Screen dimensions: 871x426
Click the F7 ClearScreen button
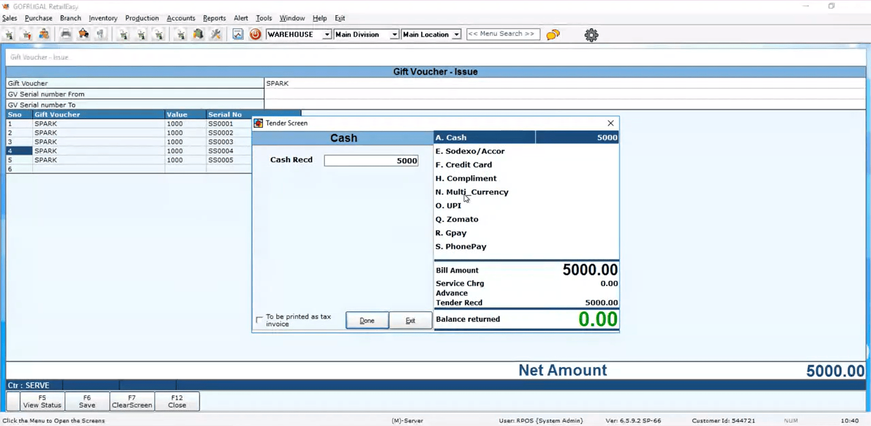point(132,402)
